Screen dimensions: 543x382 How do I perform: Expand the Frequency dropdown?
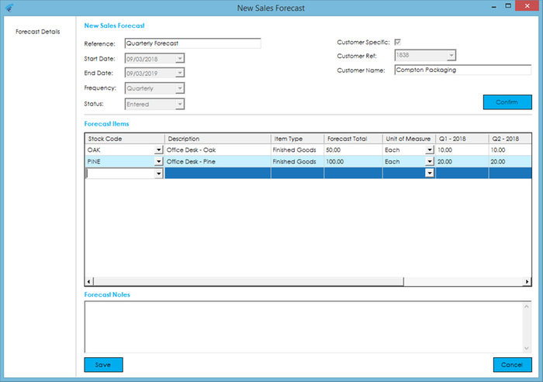[179, 88]
